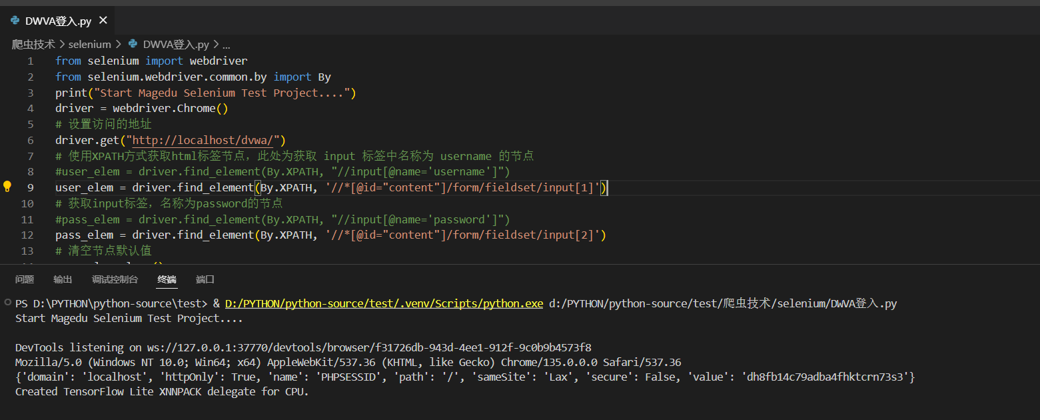Click the breadcrumb ellipsis symbol item
Viewport: 1040px width, 420px height.
click(x=226, y=45)
